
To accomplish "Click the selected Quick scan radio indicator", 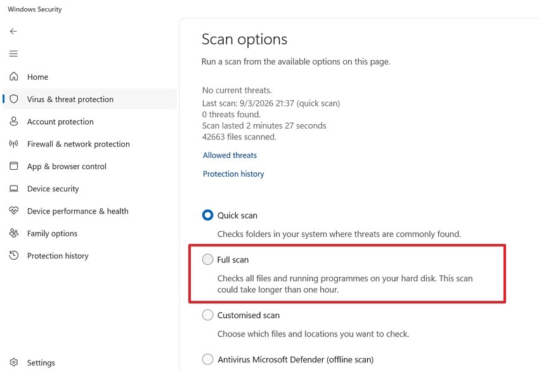I will tap(207, 215).
